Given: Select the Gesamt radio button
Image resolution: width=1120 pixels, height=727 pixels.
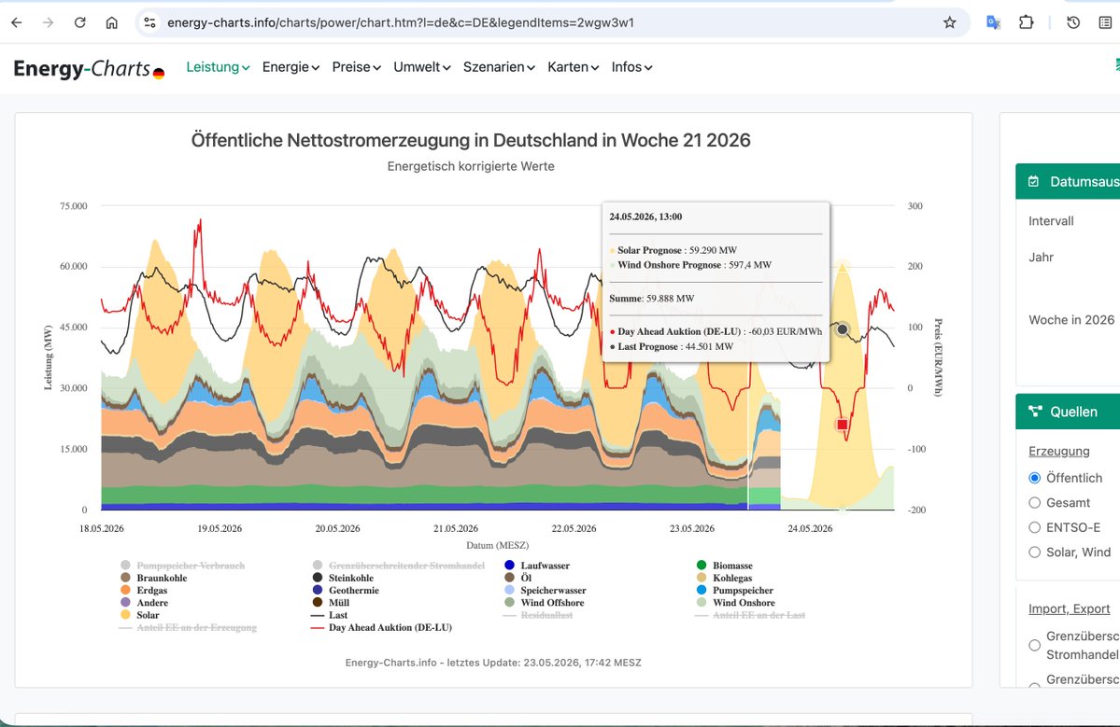Looking at the screenshot, I should tap(1034, 503).
